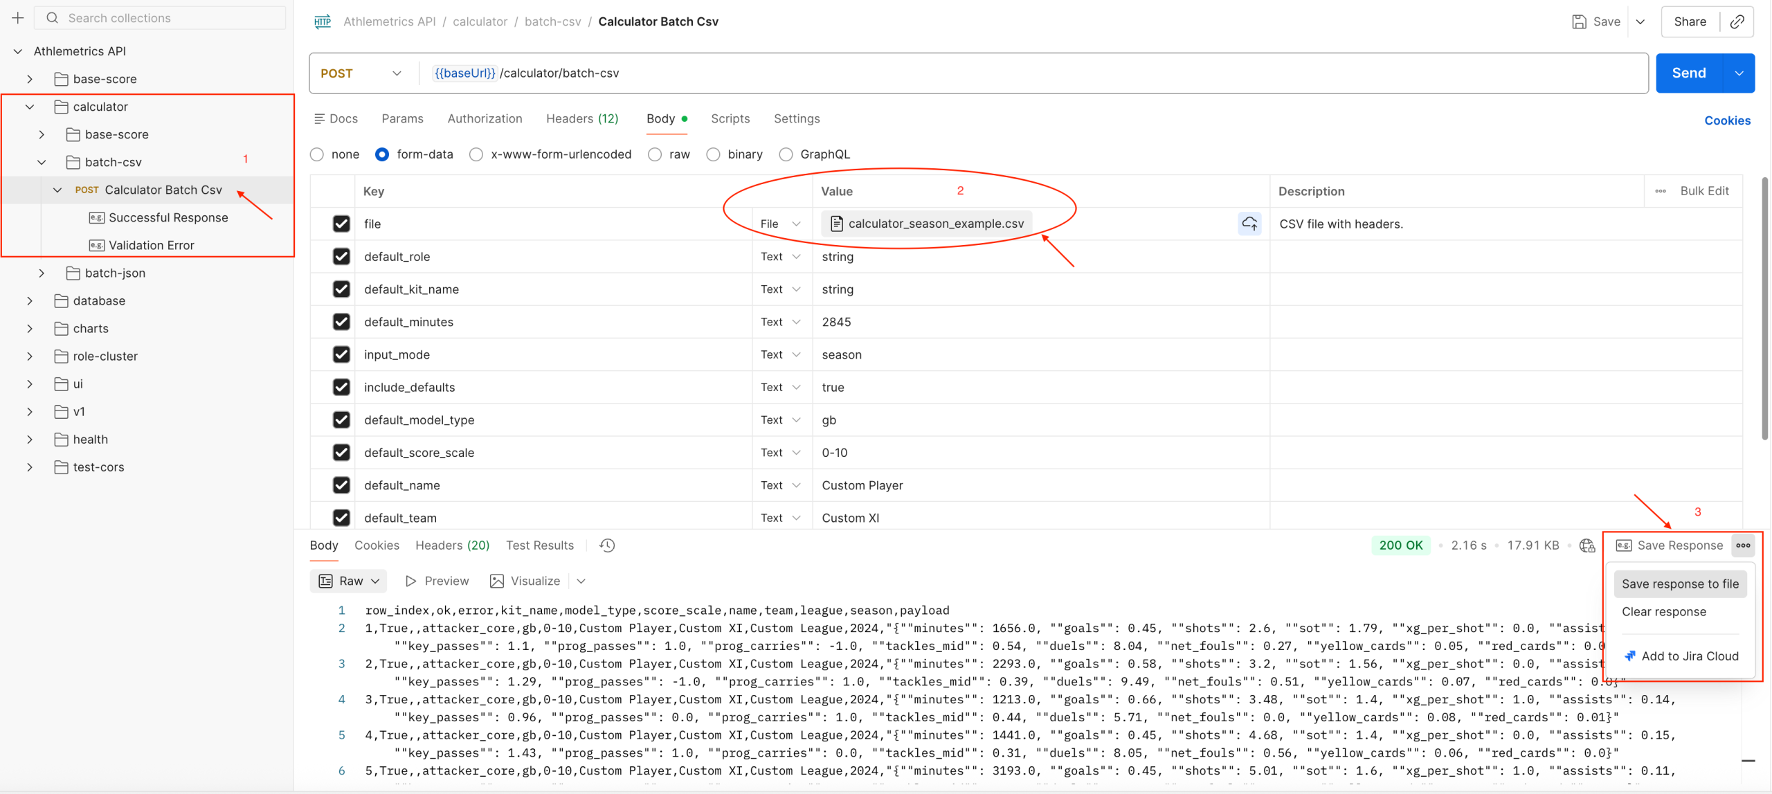This screenshot has width=1772, height=794.
Task: Click the file upload icon on the file row
Action: 1249,223
